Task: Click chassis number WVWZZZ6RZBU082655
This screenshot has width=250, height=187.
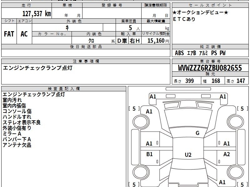Action: (210, 68)
